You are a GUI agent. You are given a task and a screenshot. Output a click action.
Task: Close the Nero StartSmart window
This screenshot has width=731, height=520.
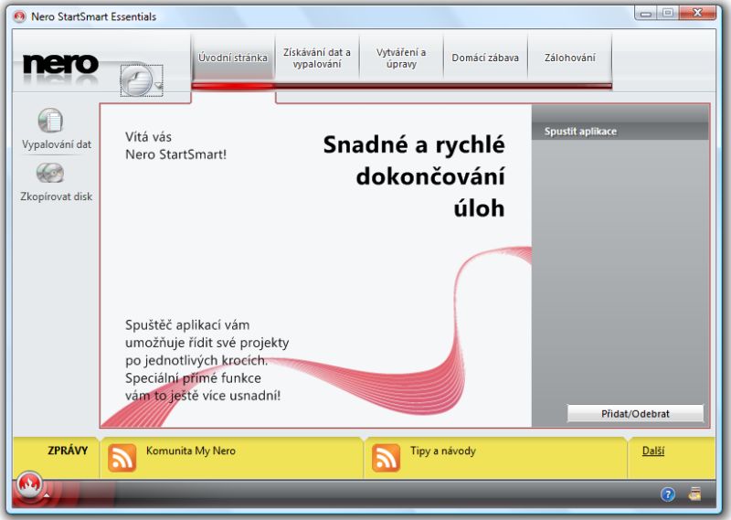[697, 13]
